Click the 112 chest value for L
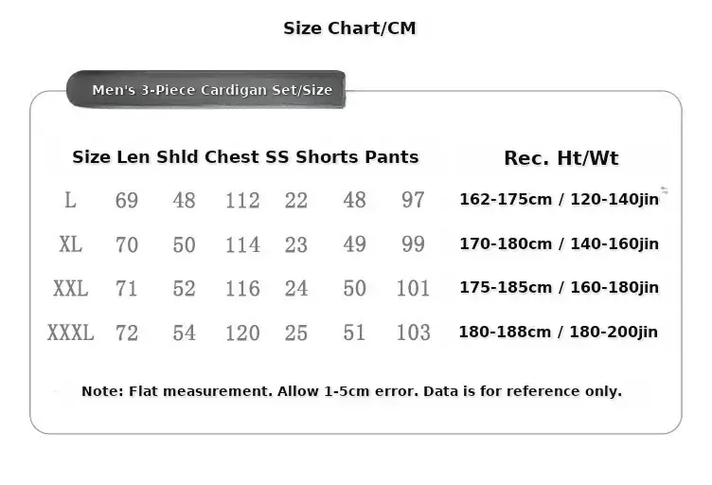The height and width of the screenshot is (485, 712). pyautogui.click(x=242, y=200)
